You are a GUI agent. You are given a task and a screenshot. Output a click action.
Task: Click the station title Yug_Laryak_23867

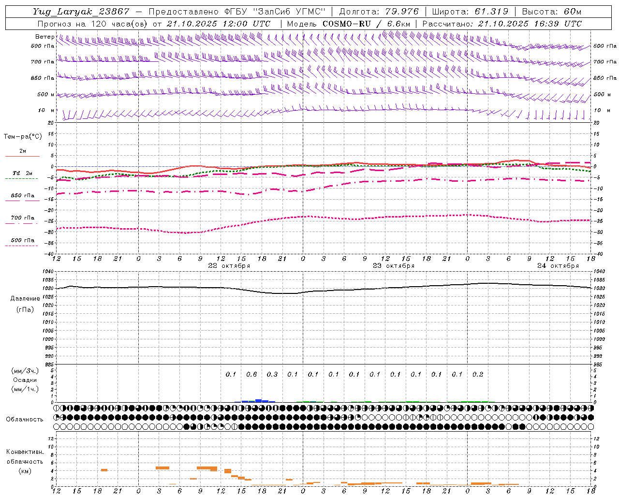coord(81,12)
